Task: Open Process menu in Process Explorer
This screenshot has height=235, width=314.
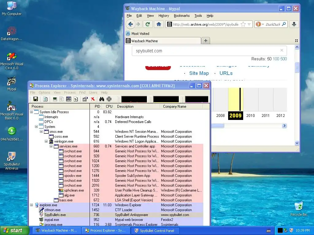Action: [x=70, y=92]
